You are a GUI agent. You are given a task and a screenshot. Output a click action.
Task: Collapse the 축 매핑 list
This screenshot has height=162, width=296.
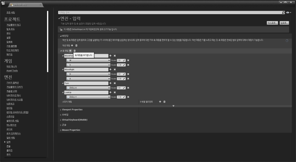[x=61, y=51]
